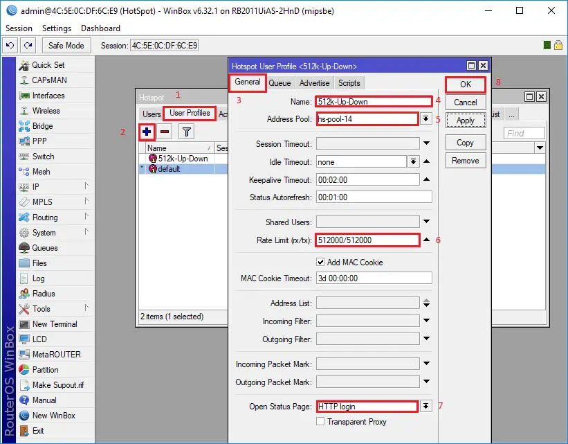Click the redo toolbar arrow
This screenshot has height=444, width=568.
(28, 45)
